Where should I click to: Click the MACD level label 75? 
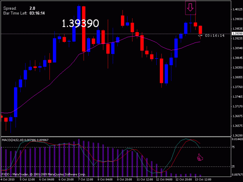pos(233,147)
